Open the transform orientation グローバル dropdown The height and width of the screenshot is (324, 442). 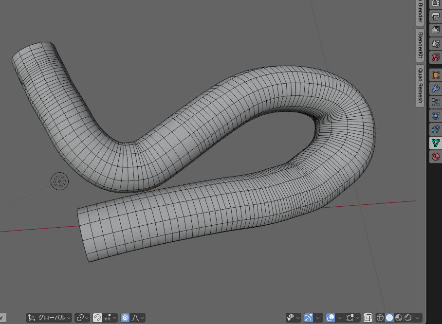49,318
